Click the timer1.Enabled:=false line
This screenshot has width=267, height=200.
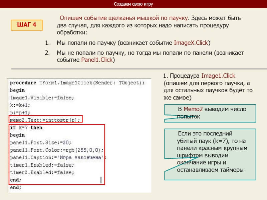[42, 165]
